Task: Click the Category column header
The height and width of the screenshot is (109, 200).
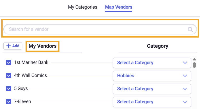Action: [157, 46]
